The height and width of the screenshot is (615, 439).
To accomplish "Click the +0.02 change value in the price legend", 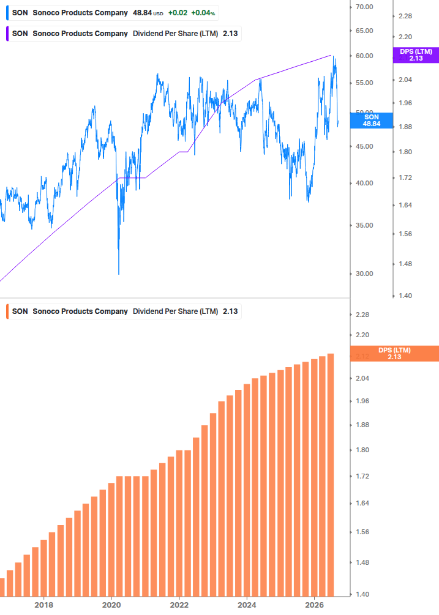I will 178,13.
